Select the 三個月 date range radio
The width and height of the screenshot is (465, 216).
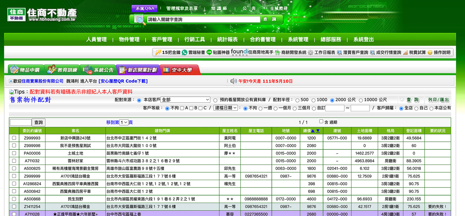(295, 109)
